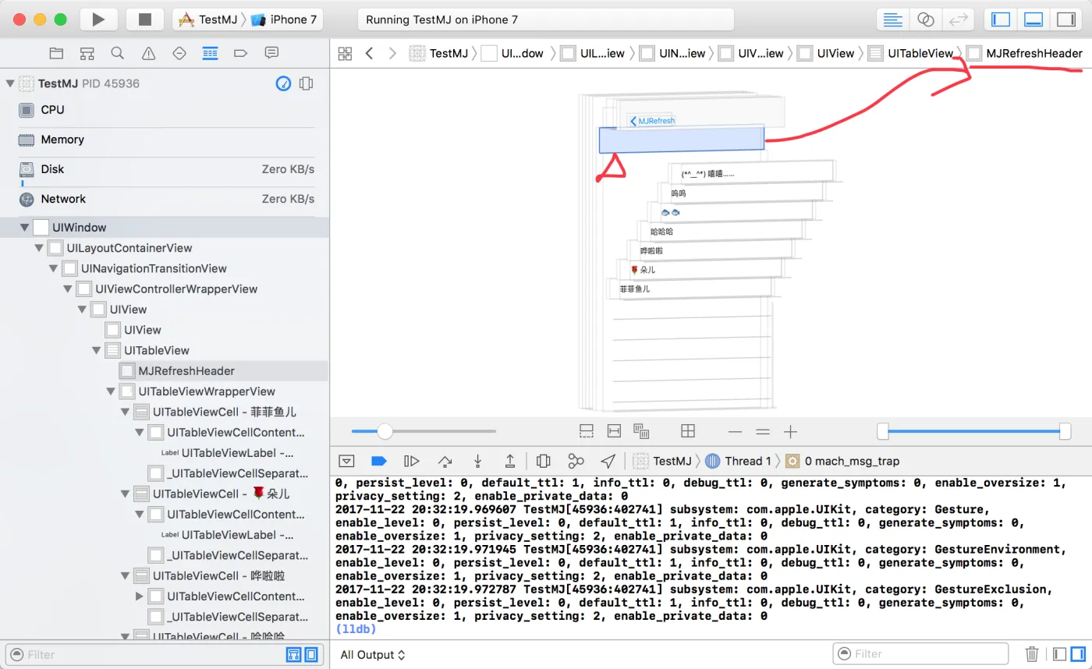The image size is (1092, 669).
Task: Open the Breakpoint navigator icon
Action: click(240, 53)
